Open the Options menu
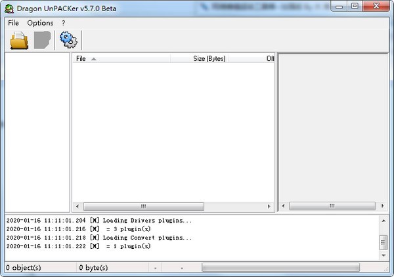394x277 pixels. coord(40,23)
